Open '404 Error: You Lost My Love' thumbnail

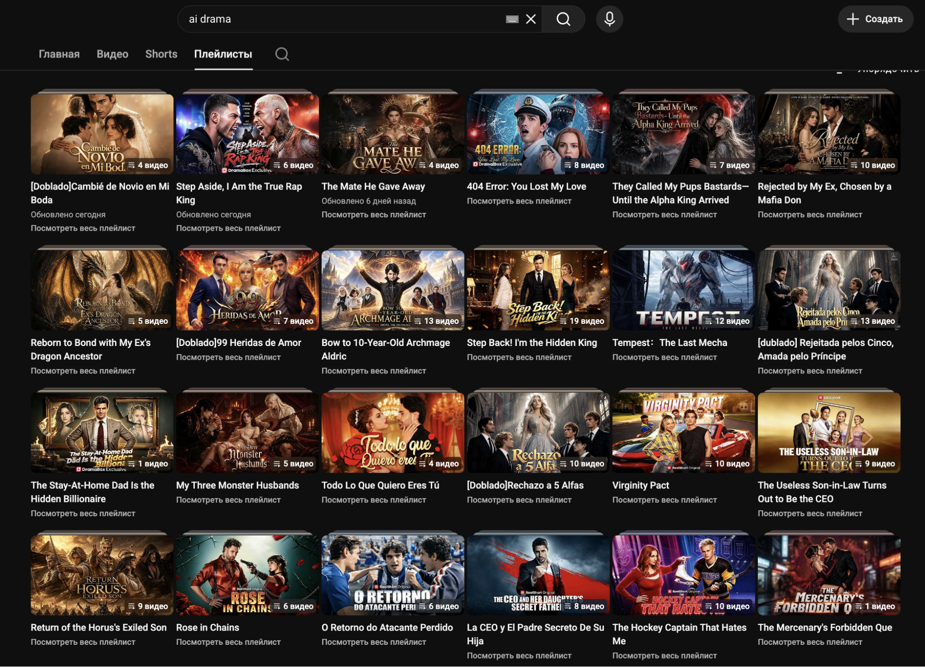coord(538,134)
